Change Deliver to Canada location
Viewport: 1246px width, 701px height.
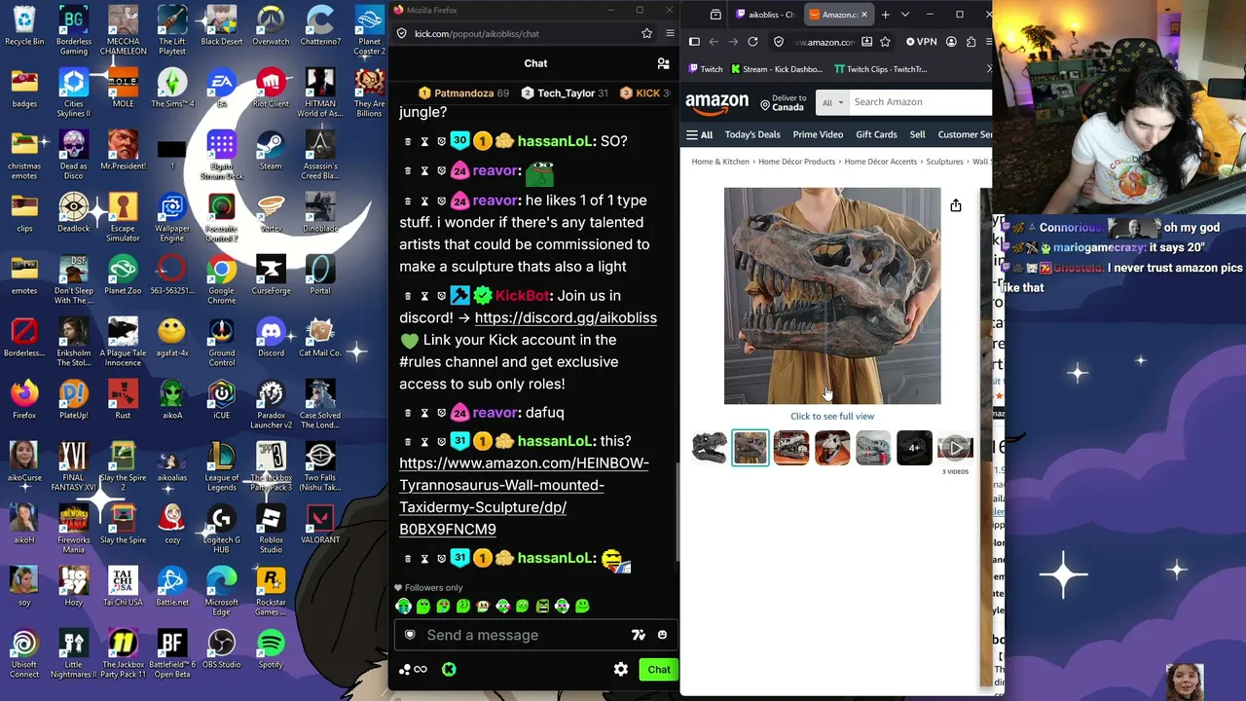(783, 102)
